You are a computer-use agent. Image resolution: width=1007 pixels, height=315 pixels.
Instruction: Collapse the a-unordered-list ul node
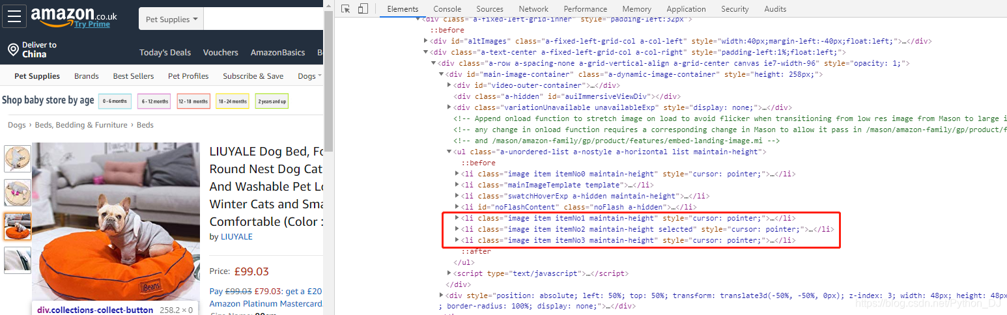pos(449,152)
